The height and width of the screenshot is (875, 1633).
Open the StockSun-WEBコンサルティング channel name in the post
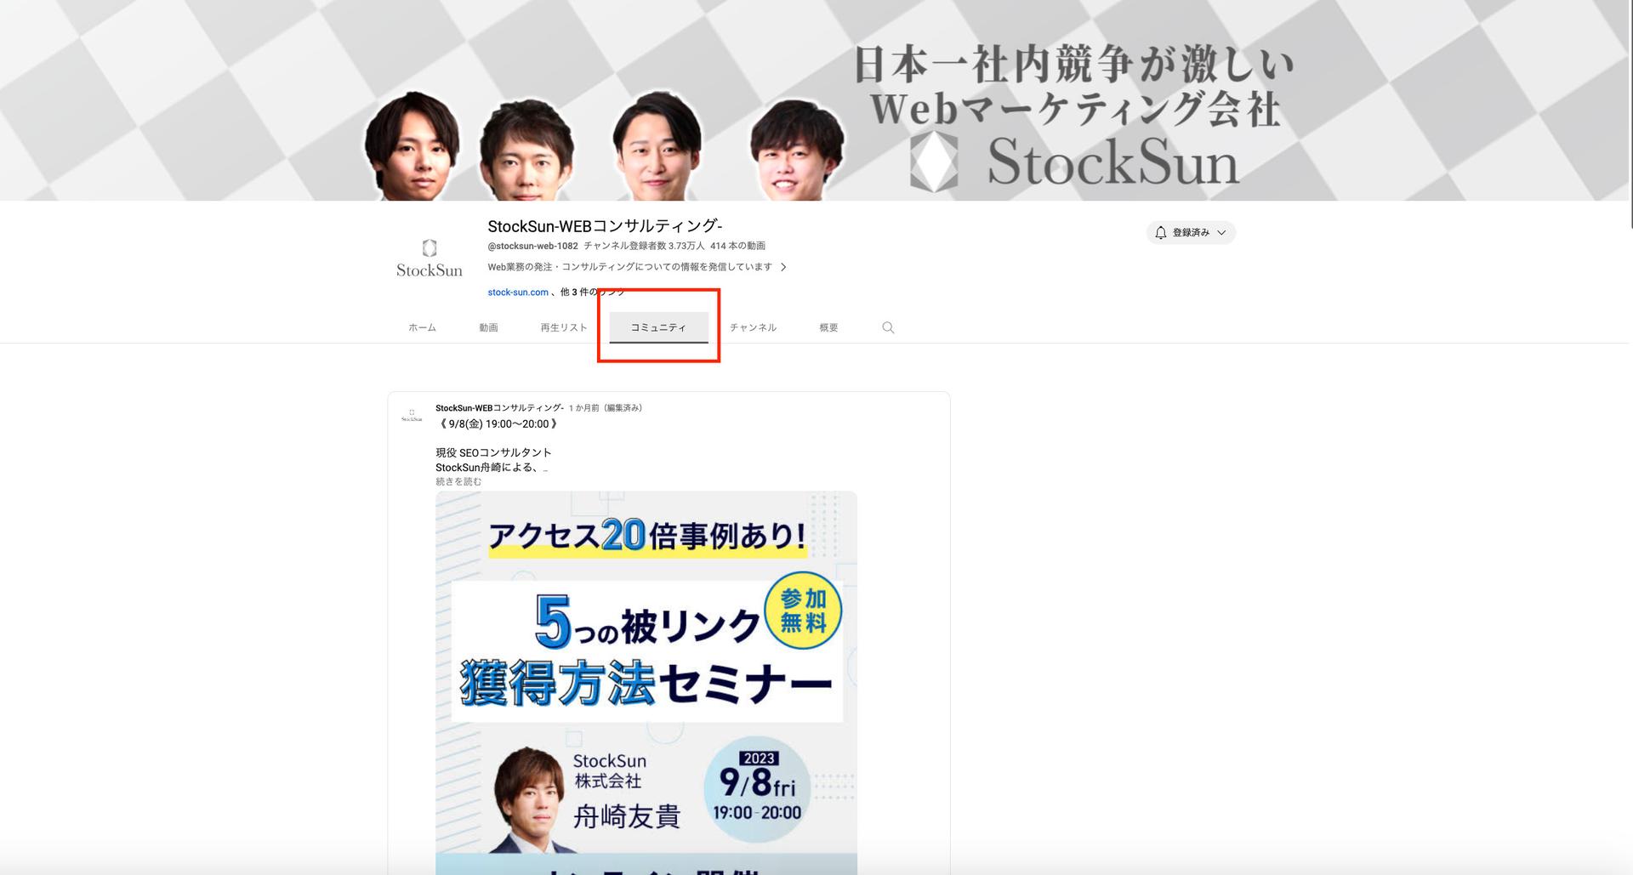(x=498, y=407)
